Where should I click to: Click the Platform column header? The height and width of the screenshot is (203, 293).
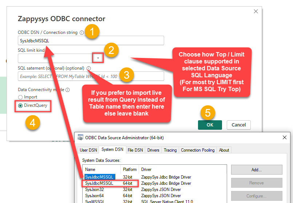[x=130, y=169]
